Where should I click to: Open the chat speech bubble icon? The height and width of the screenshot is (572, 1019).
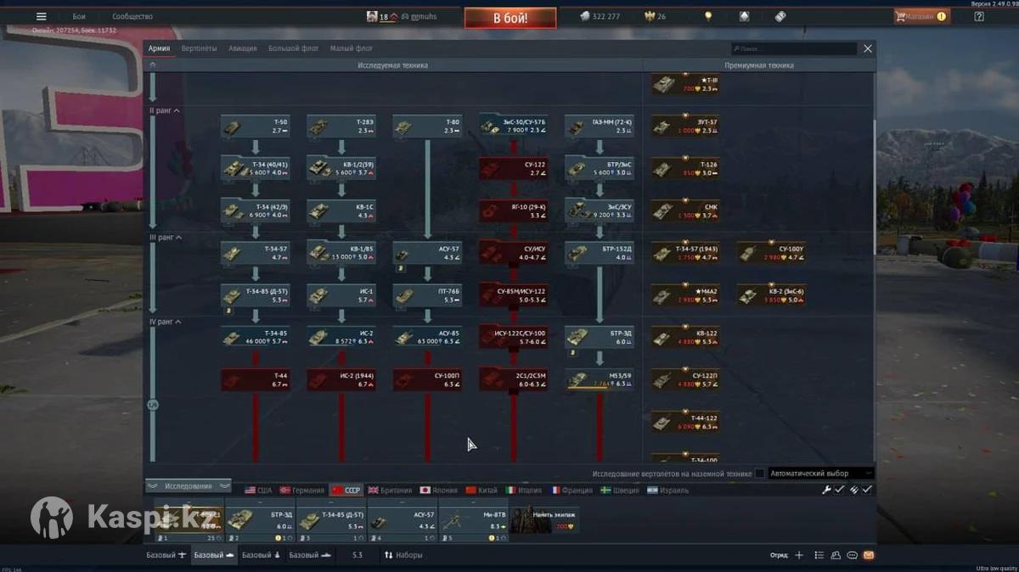[852, 555]
